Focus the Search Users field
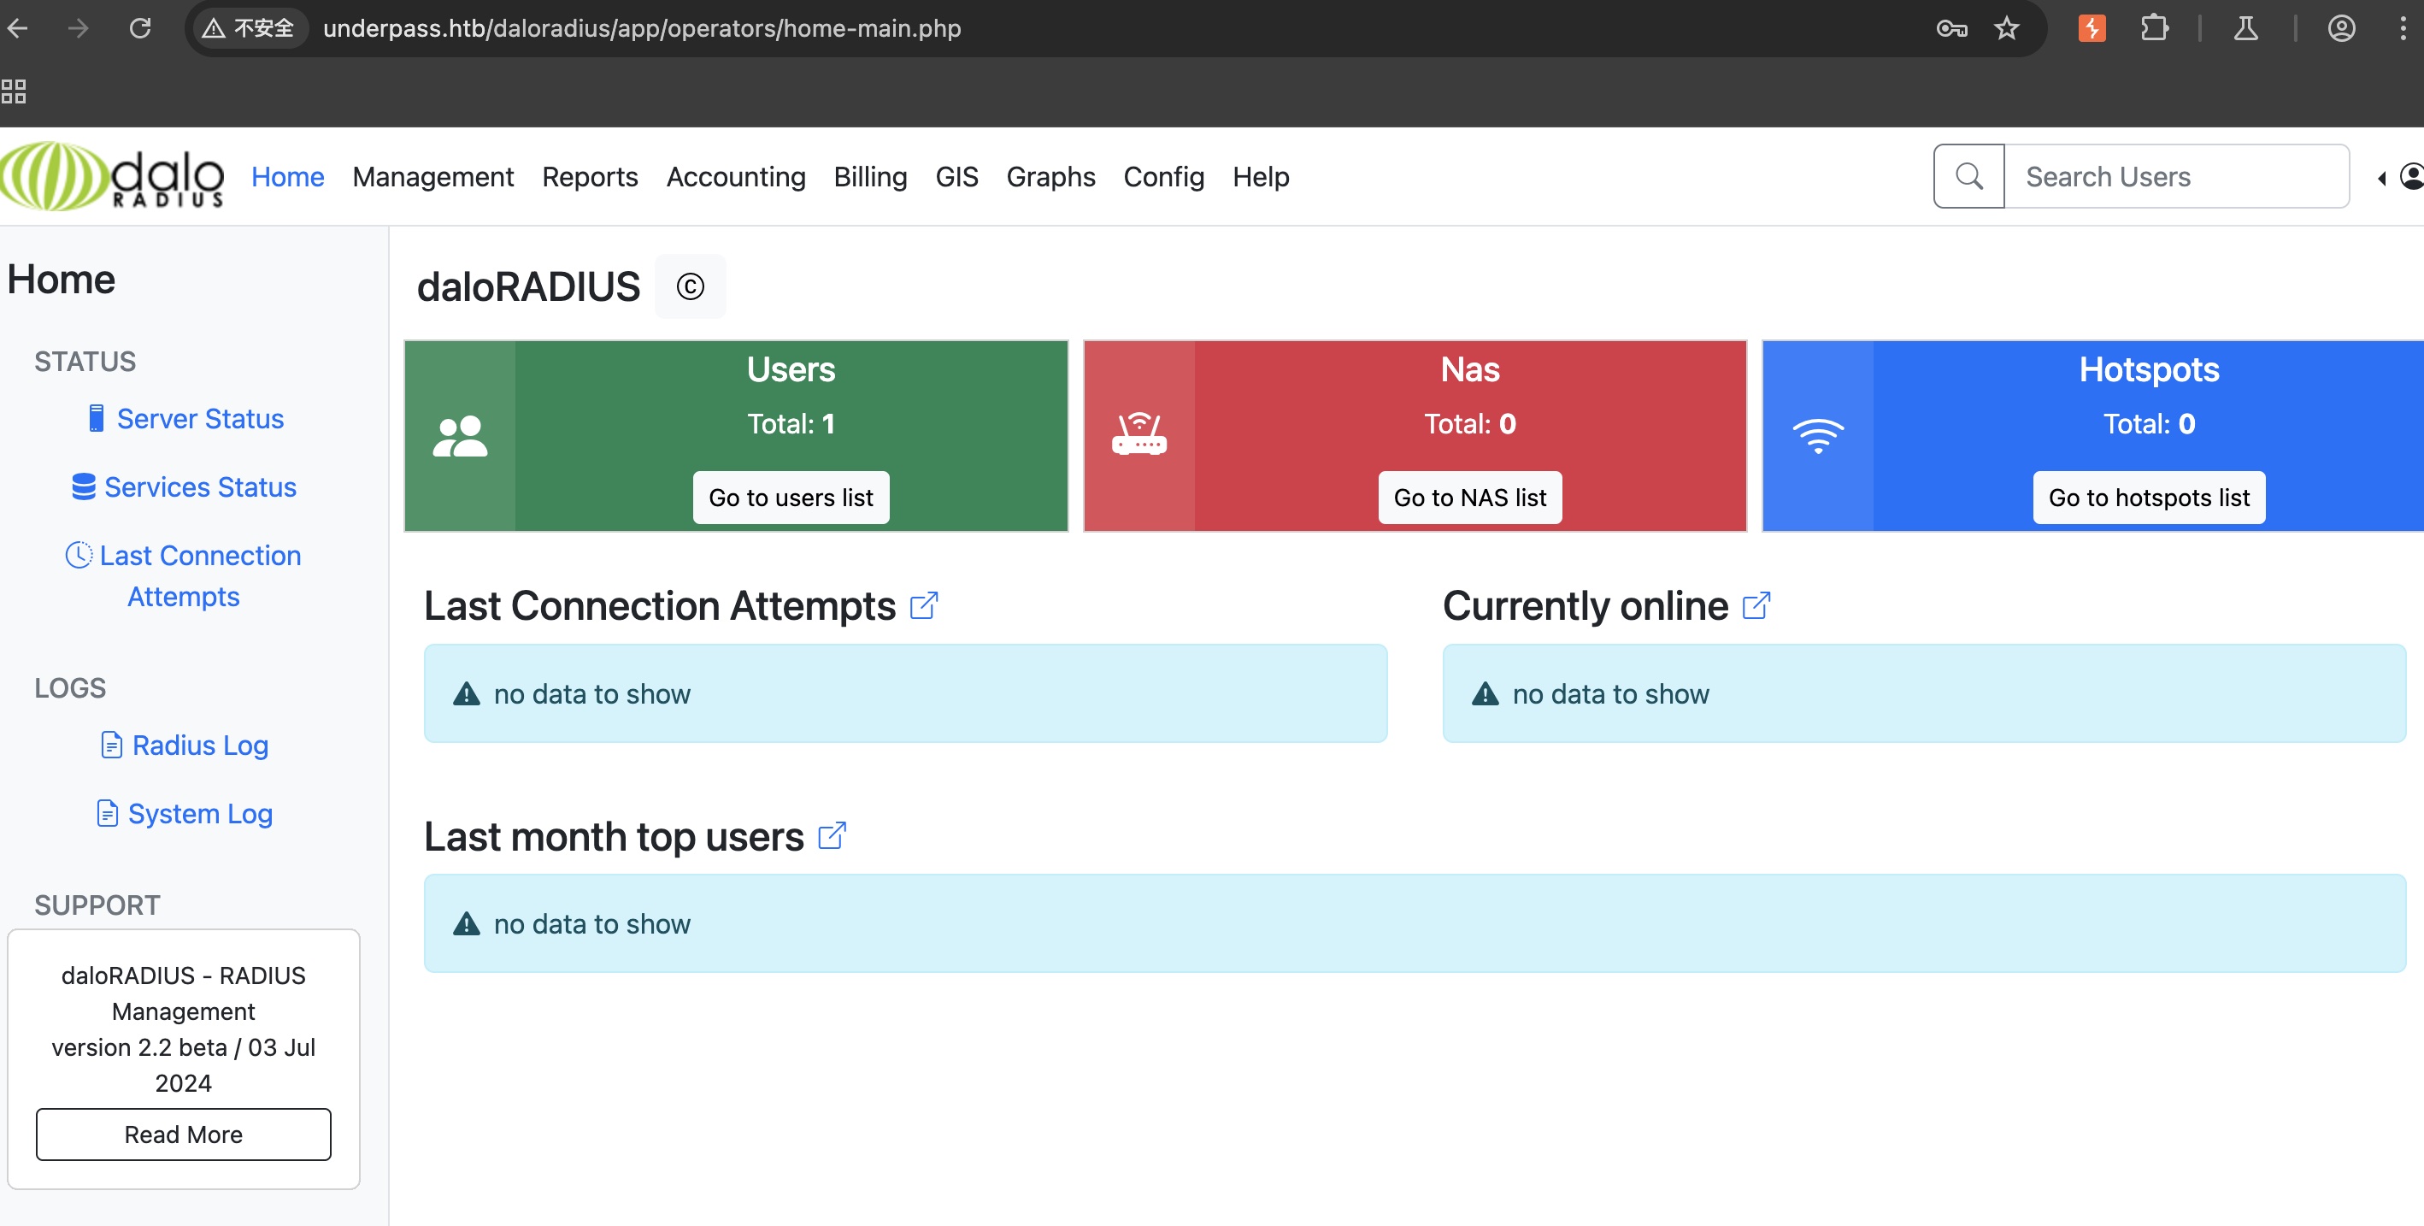This screenshot has height=1226, width=2424. point(2174,177)
